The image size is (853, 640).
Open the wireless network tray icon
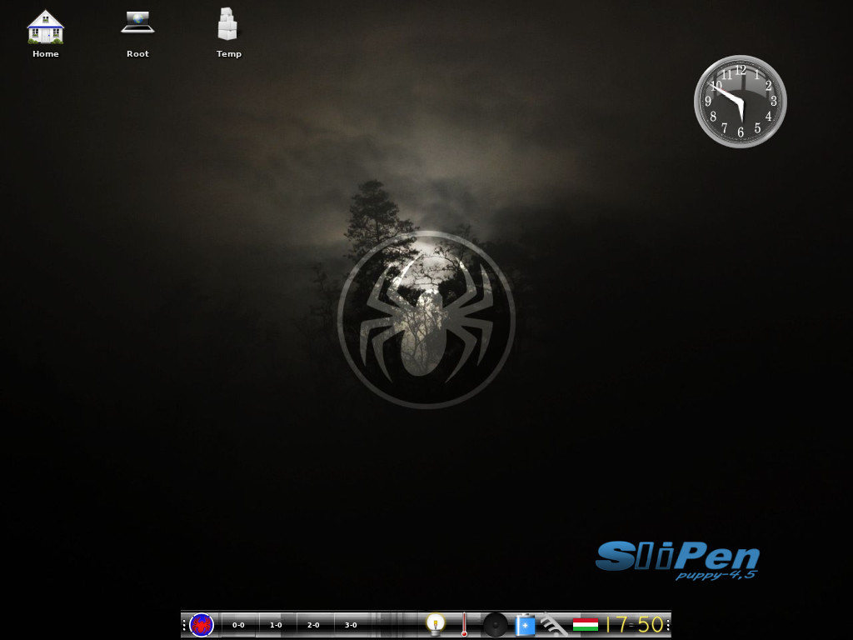[x=554, y=624]
